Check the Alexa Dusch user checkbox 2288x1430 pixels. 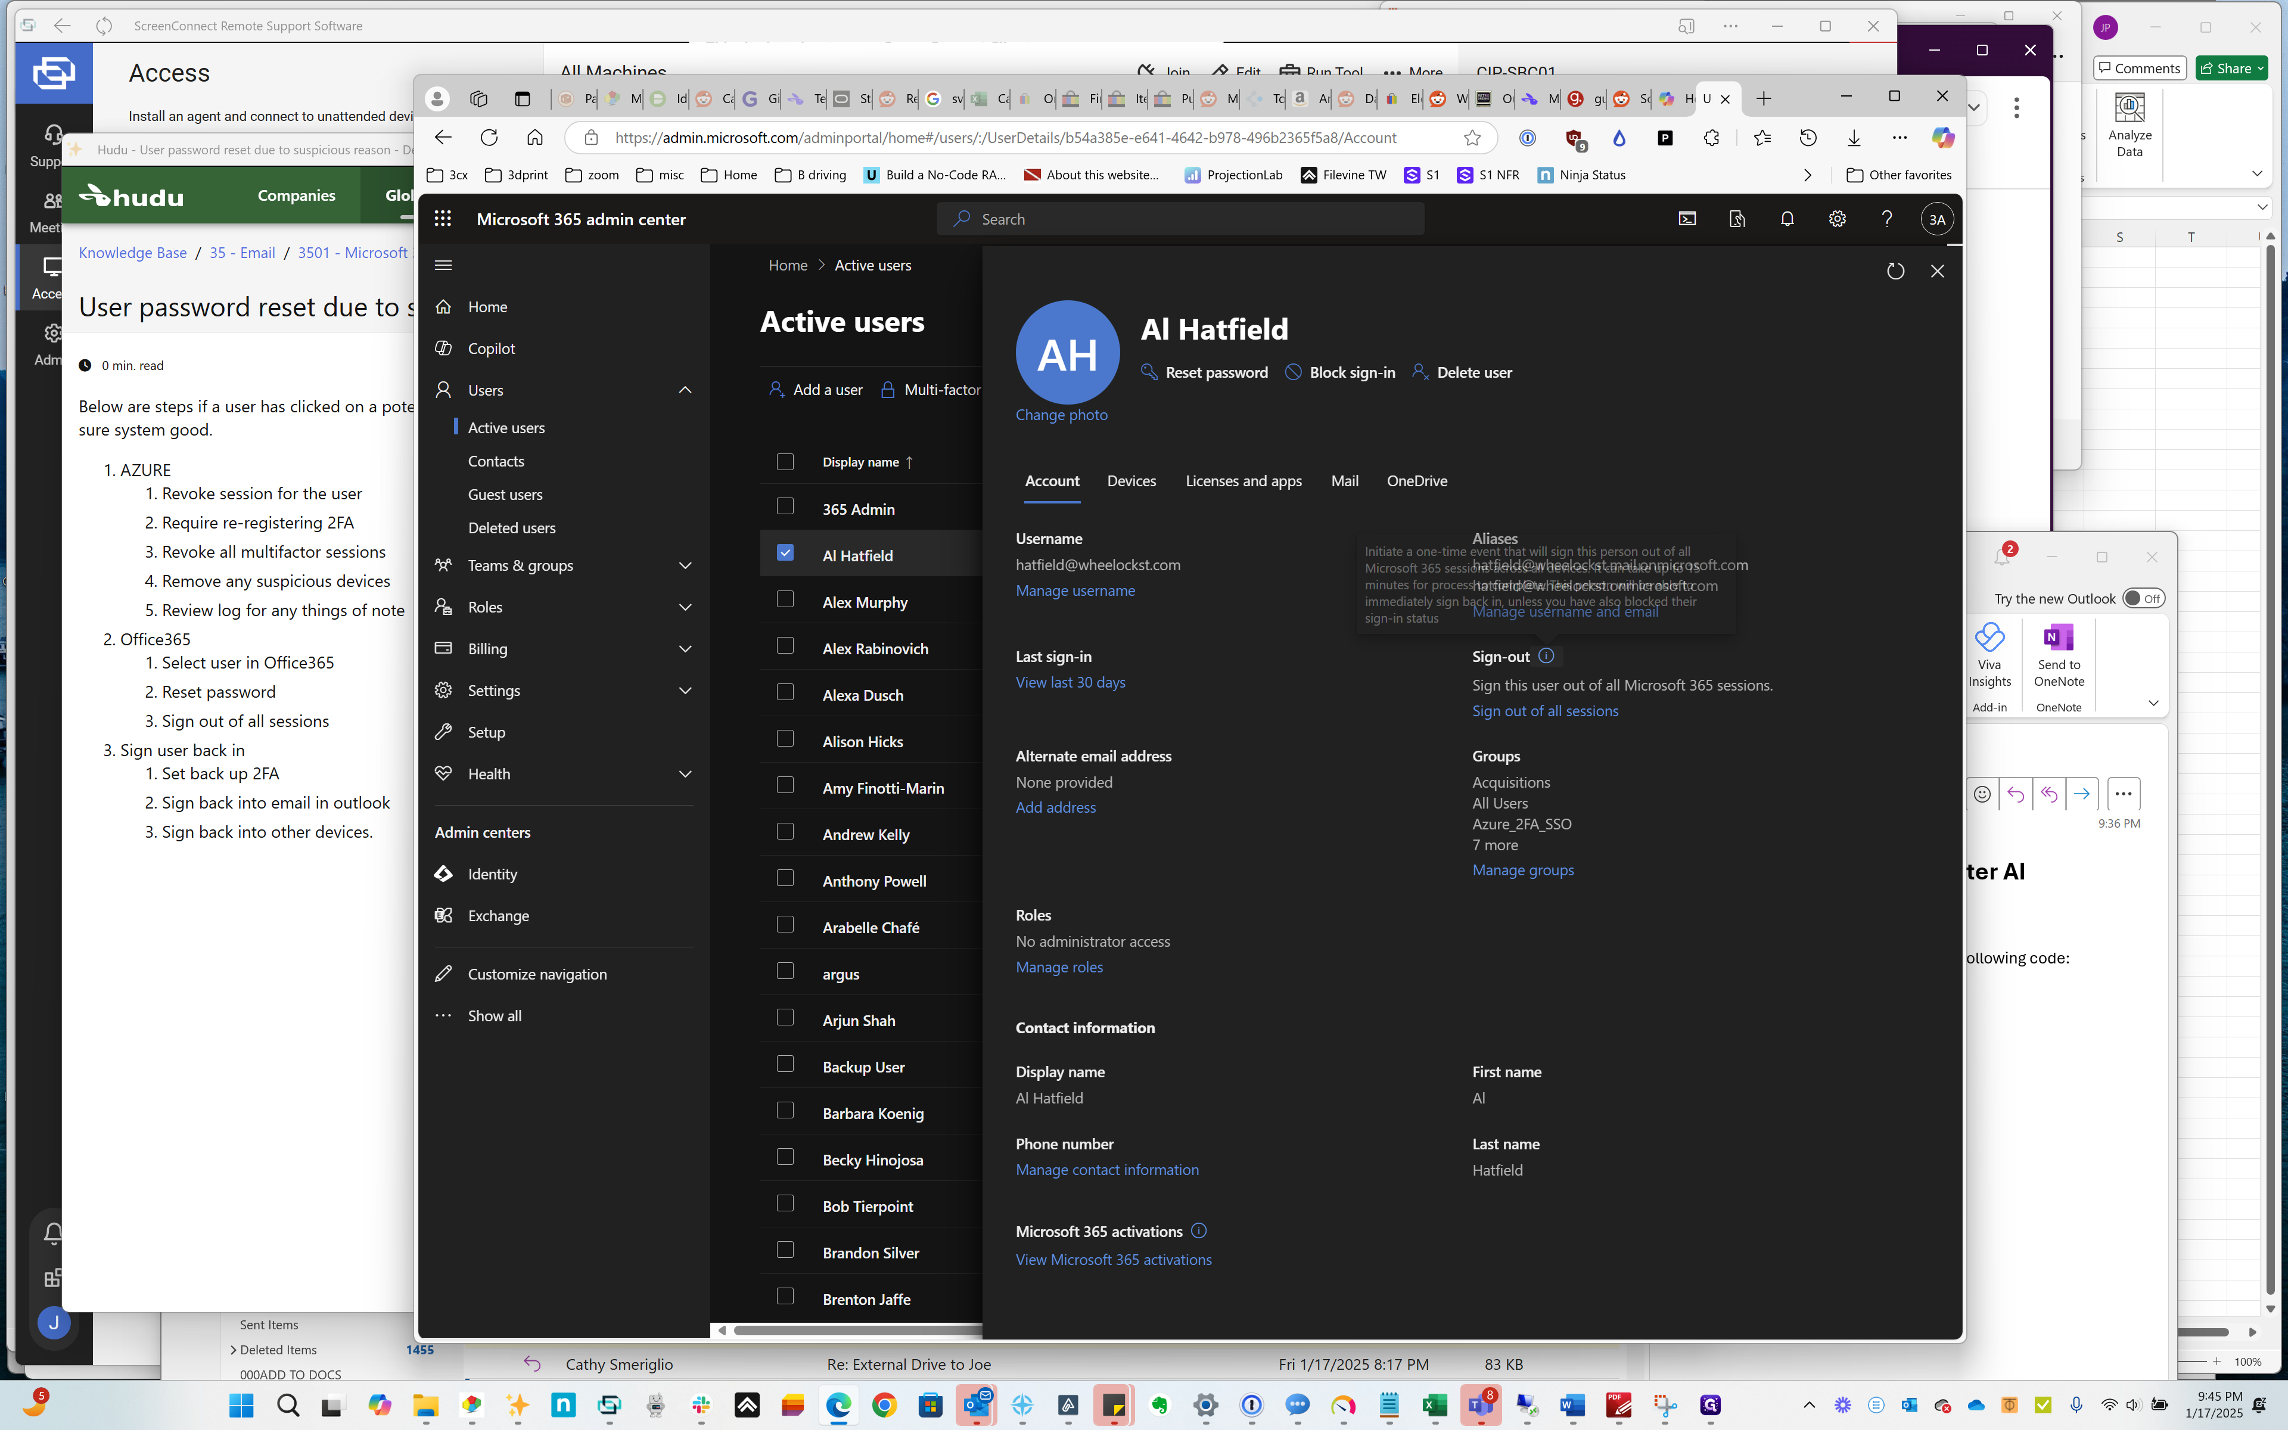(785, 692)
